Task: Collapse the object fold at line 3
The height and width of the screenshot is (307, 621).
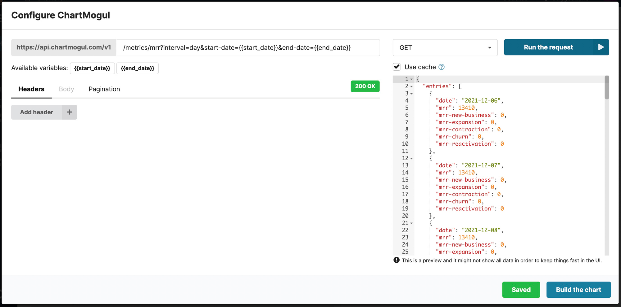Action: click(411, 94)
